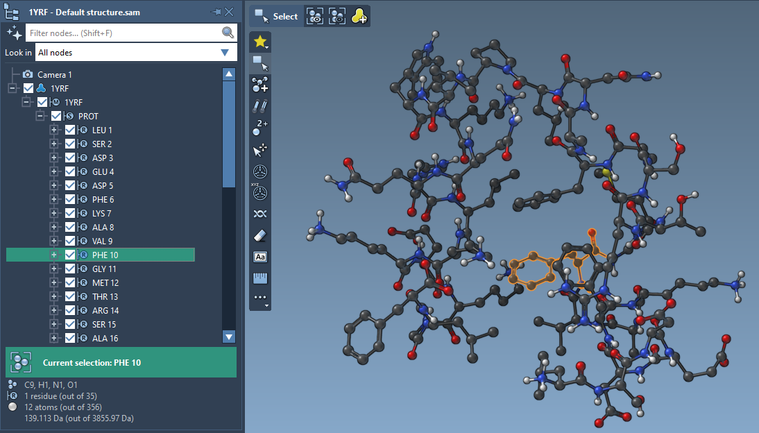This screenshot has height=433, width=759.
Task: Expand the PHE 10 residue node
Action: coord(54,255)
